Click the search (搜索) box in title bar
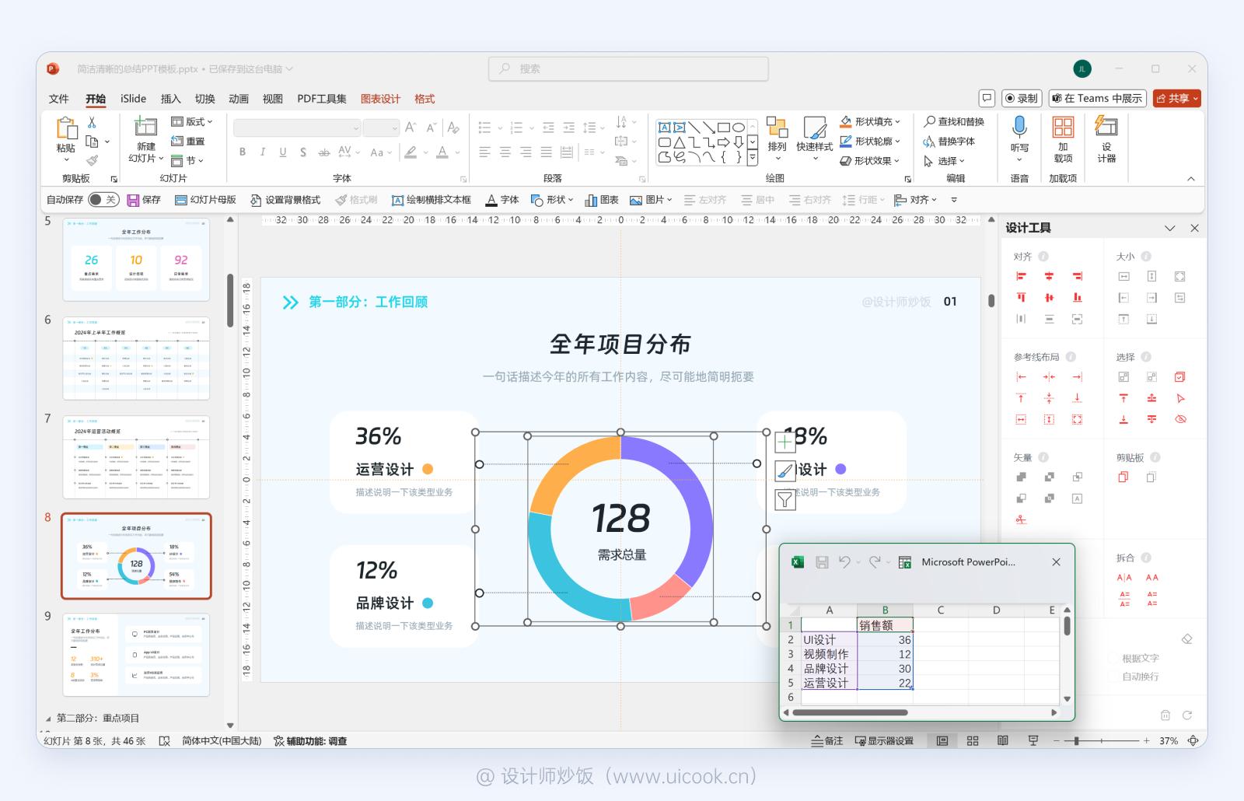Viewport: 1244px width, 801px height. [628, 68]
